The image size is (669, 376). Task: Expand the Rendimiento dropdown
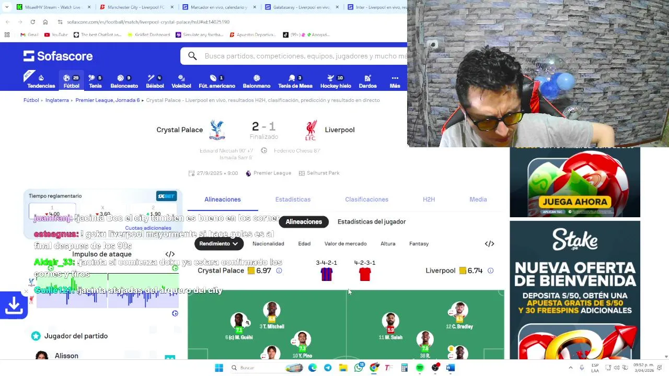click(218, 244)
